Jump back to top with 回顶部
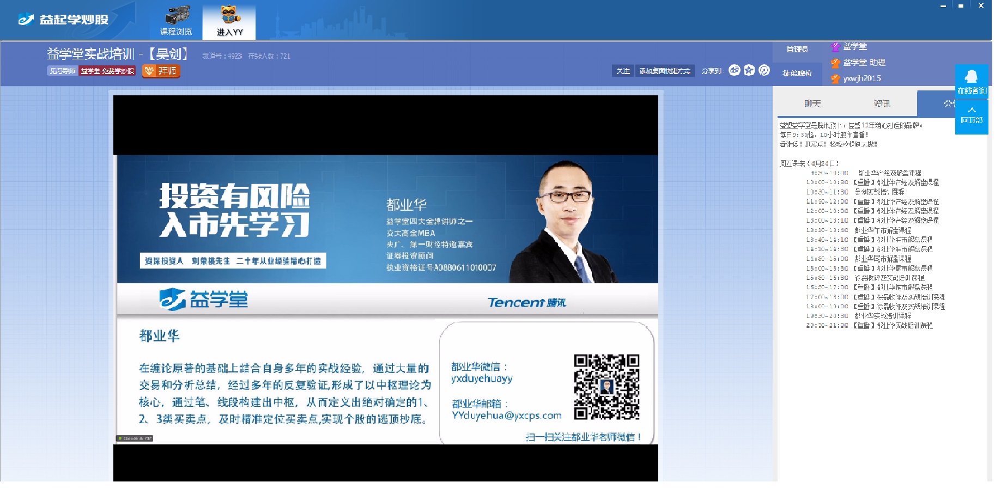 click(972, 116)
